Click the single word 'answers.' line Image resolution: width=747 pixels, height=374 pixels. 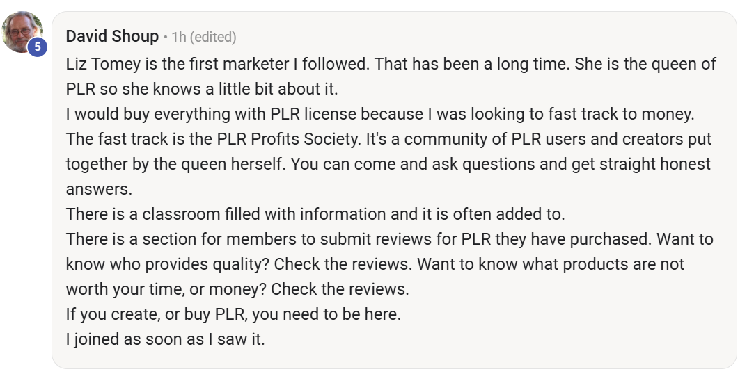tap(99, 189)
